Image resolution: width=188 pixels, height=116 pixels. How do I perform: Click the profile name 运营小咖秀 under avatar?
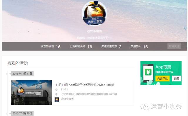tap(94, 31)
